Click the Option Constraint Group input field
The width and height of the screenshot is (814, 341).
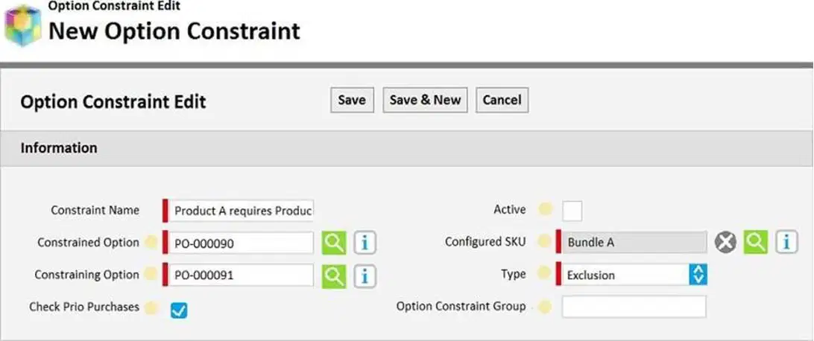634,306
